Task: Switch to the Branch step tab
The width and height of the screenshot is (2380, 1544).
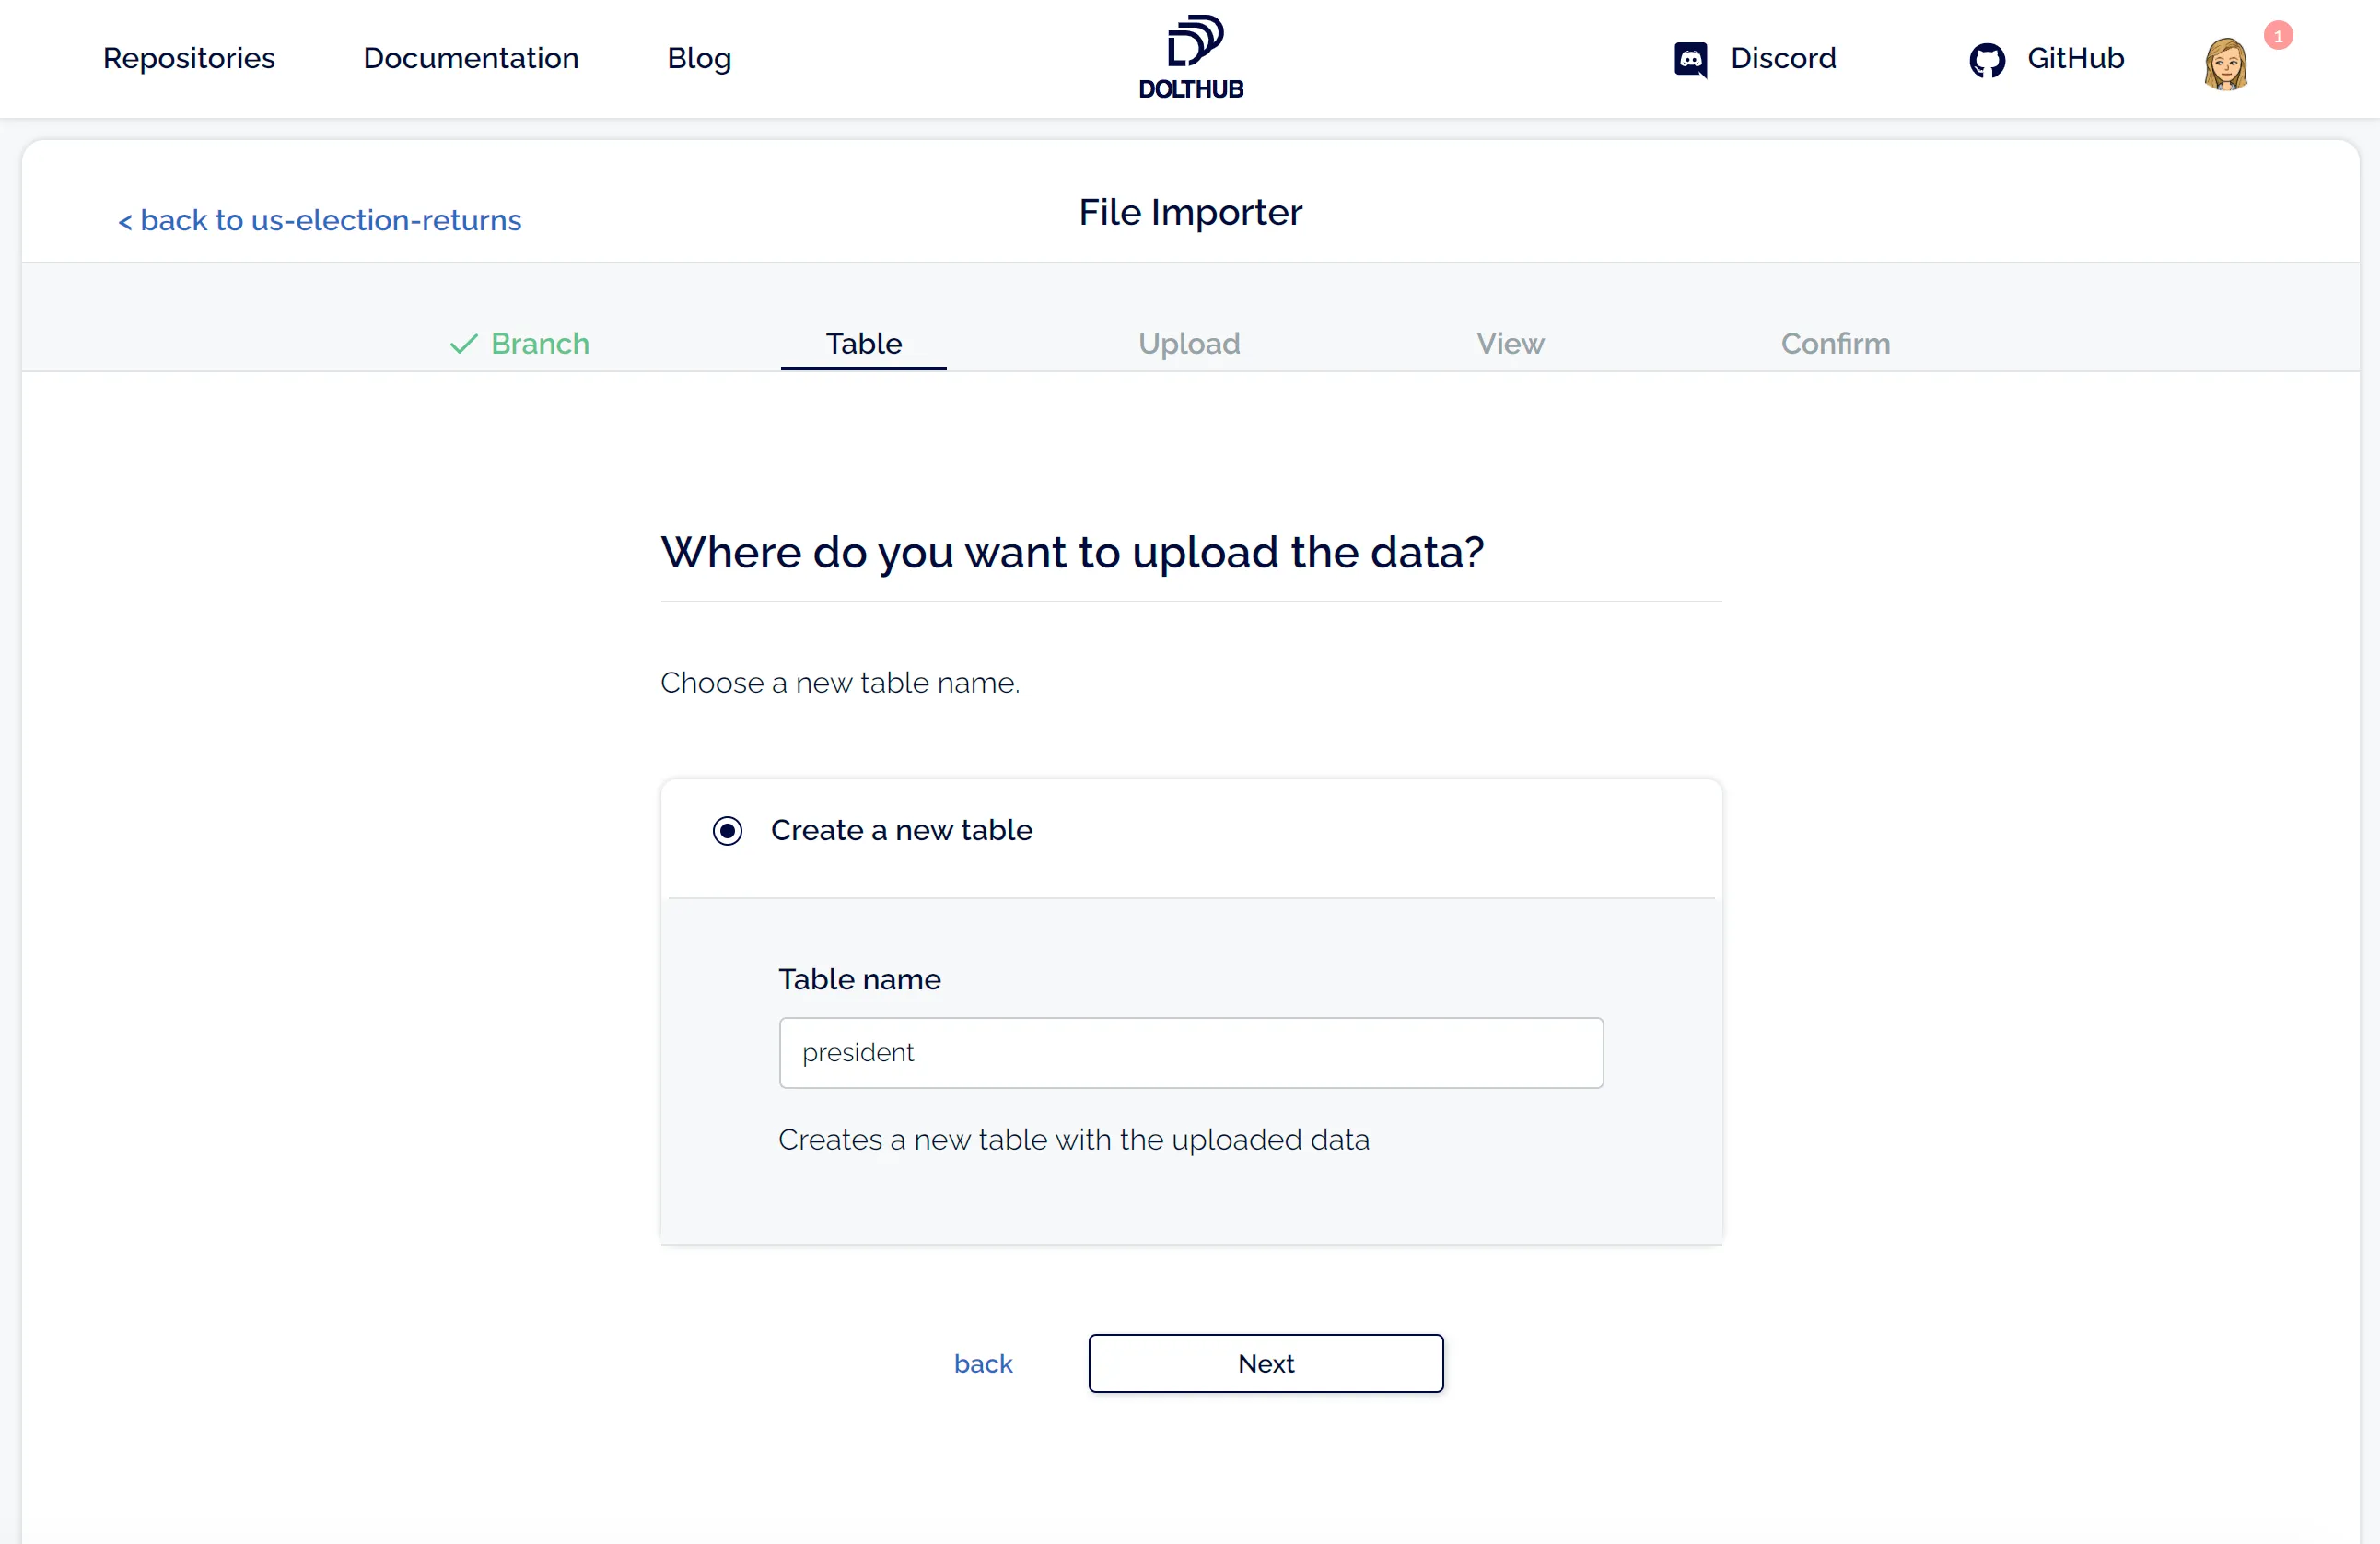Action: tap(539, 343)
